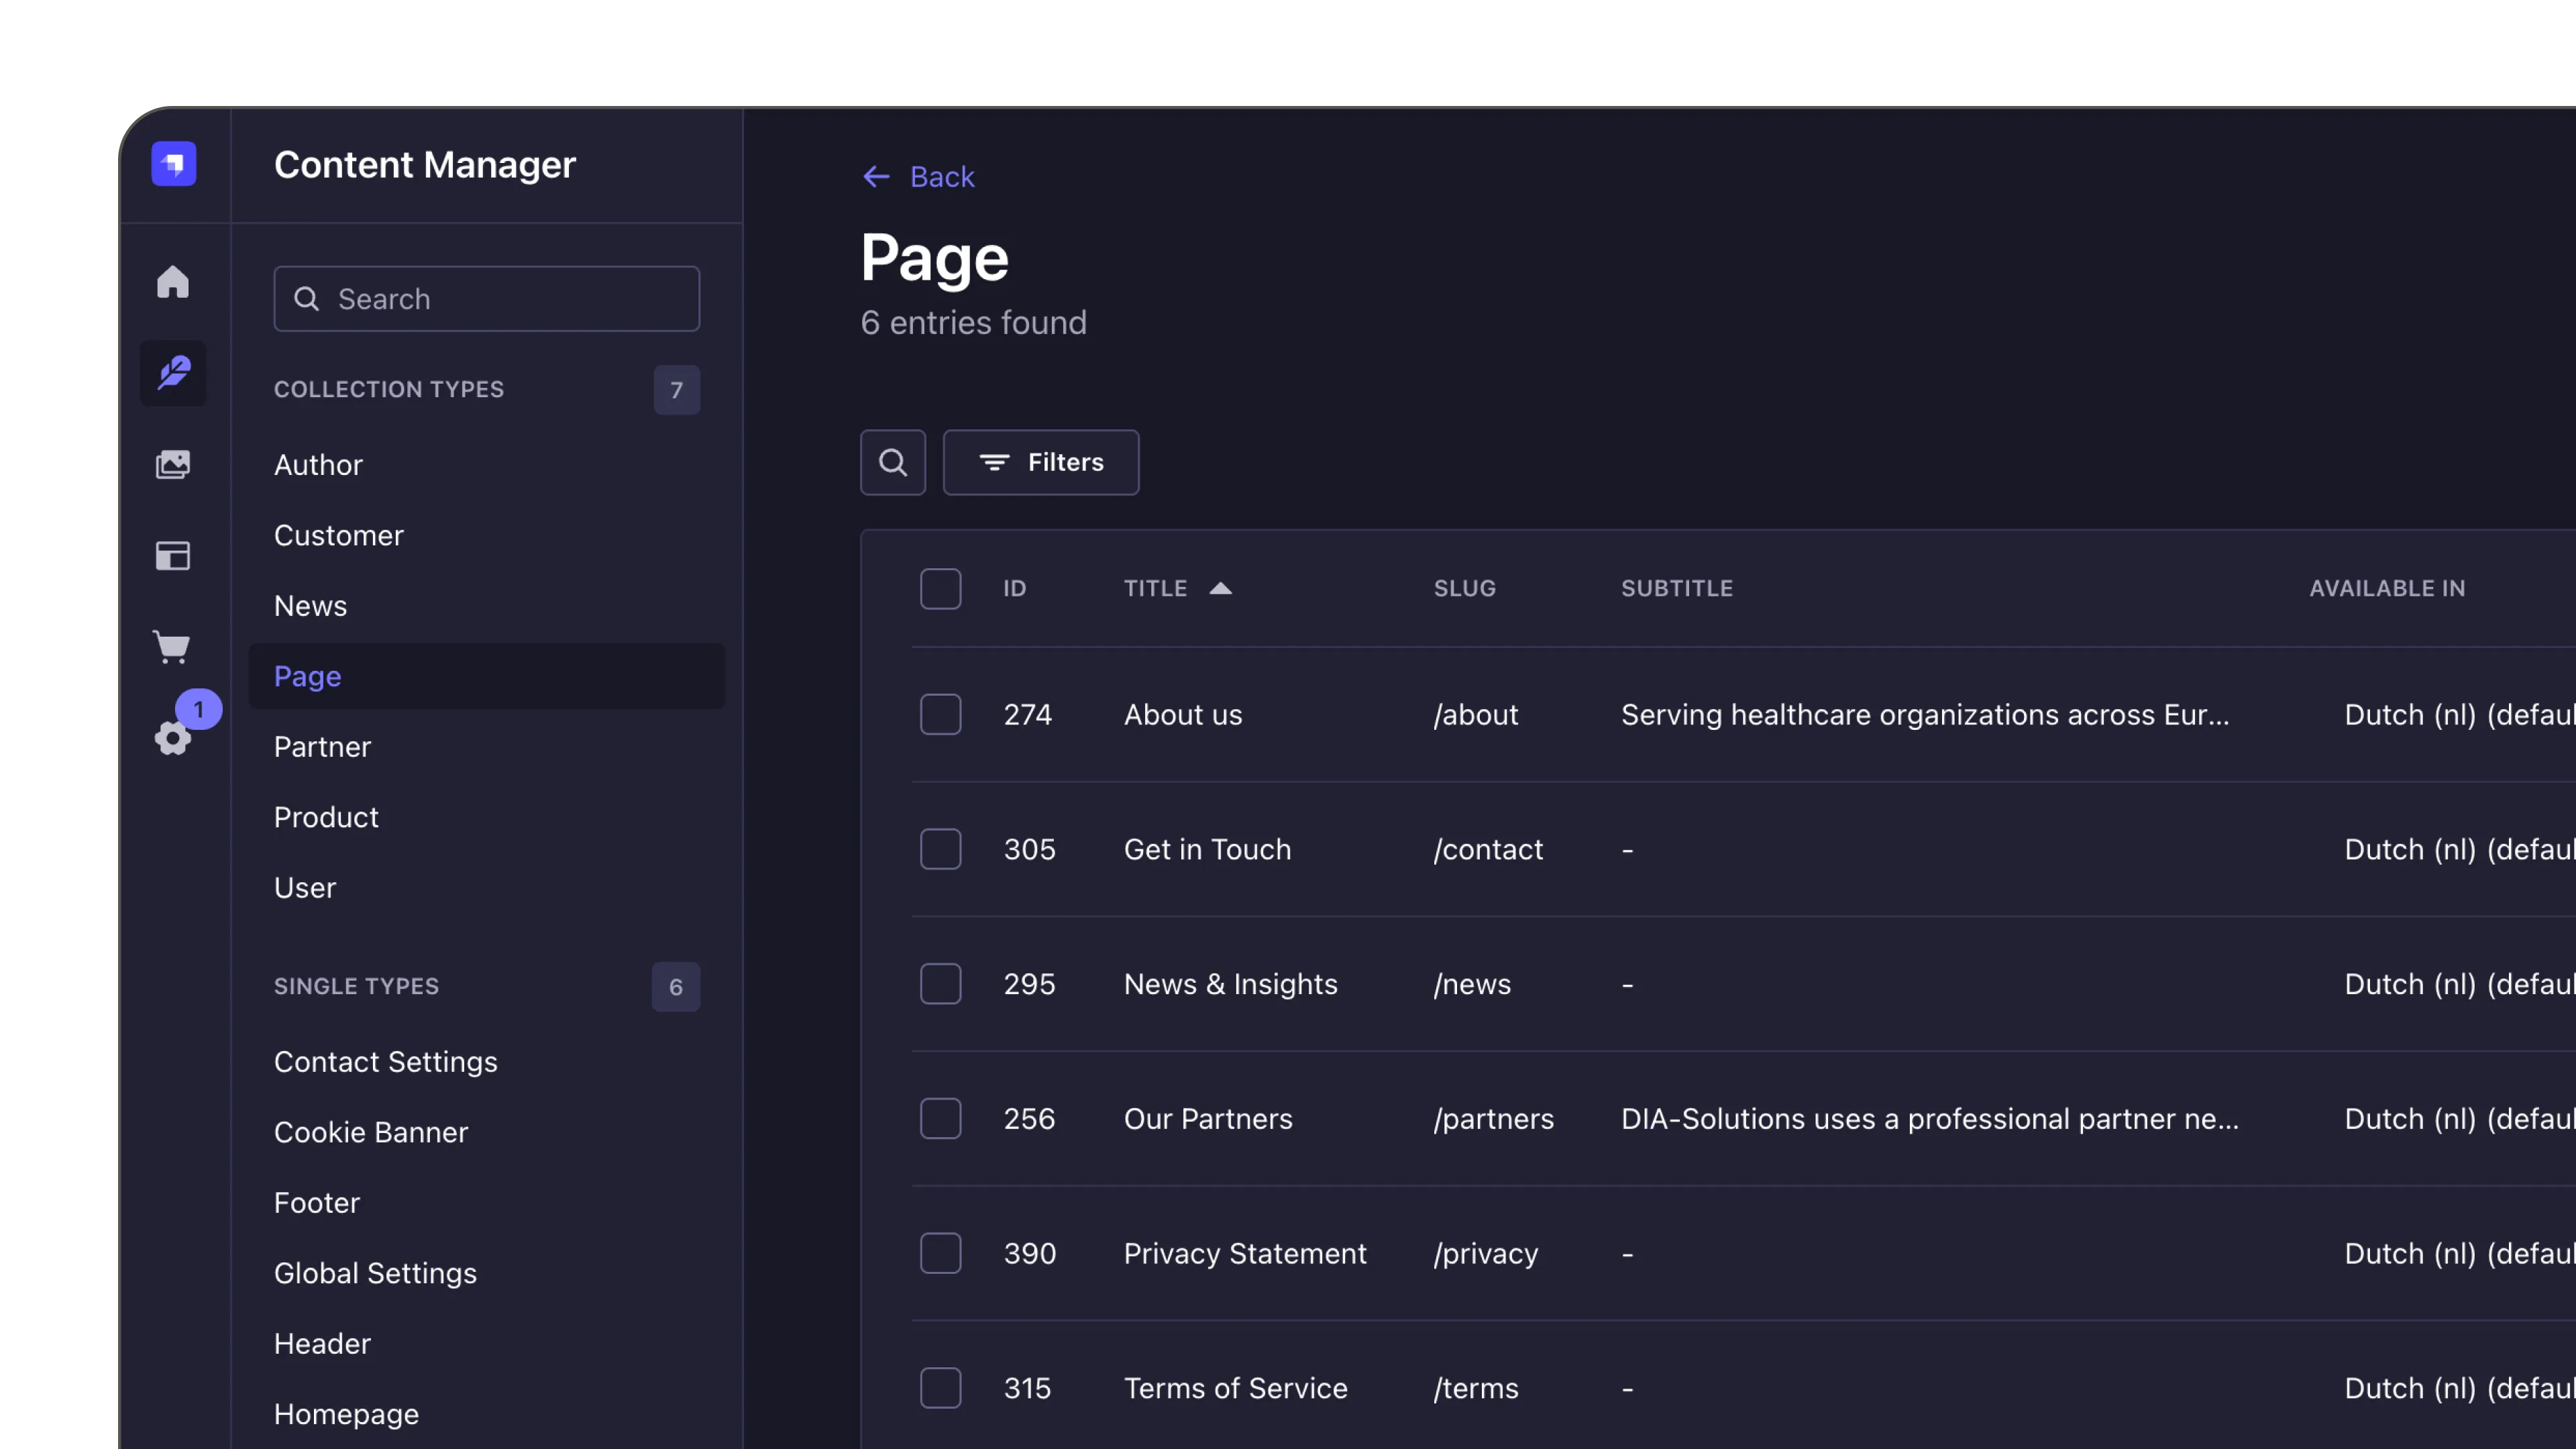Click the sidebar search magnifier icon

pos(307,299)
